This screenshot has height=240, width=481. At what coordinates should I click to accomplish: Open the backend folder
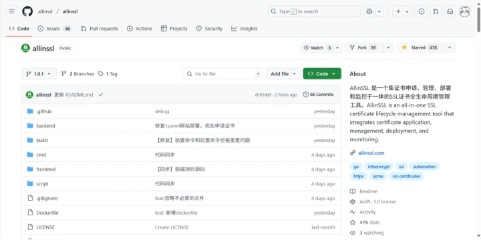pyautogui.click(x=45, y=126)
